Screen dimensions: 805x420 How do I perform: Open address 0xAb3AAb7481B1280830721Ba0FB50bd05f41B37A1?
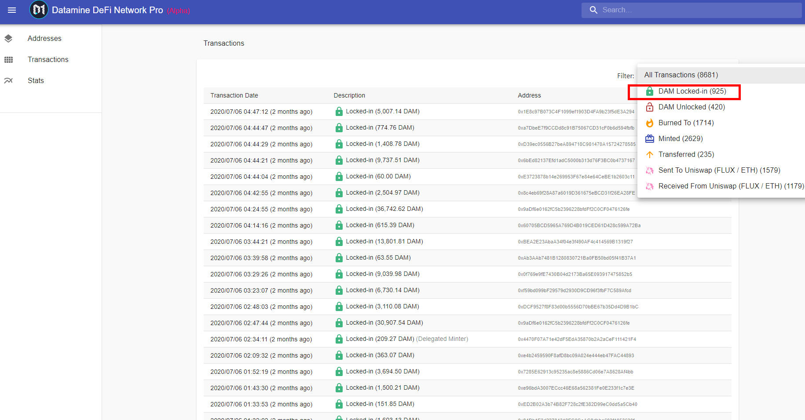point(577,258)
